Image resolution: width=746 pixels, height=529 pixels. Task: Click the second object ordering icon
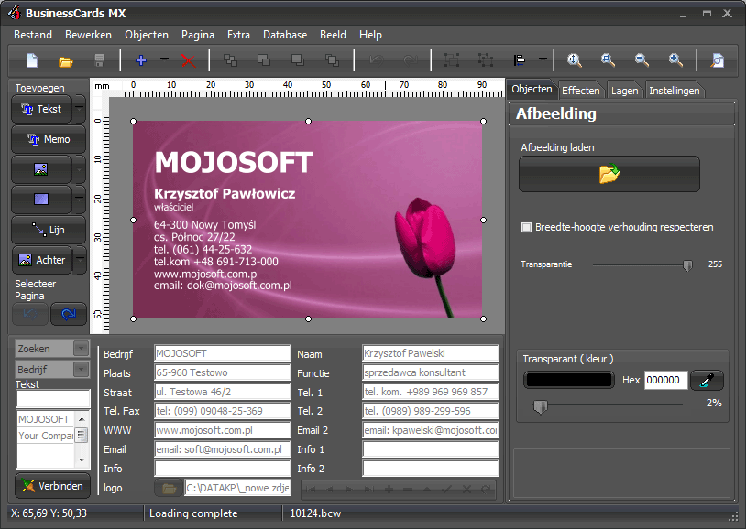264,59
